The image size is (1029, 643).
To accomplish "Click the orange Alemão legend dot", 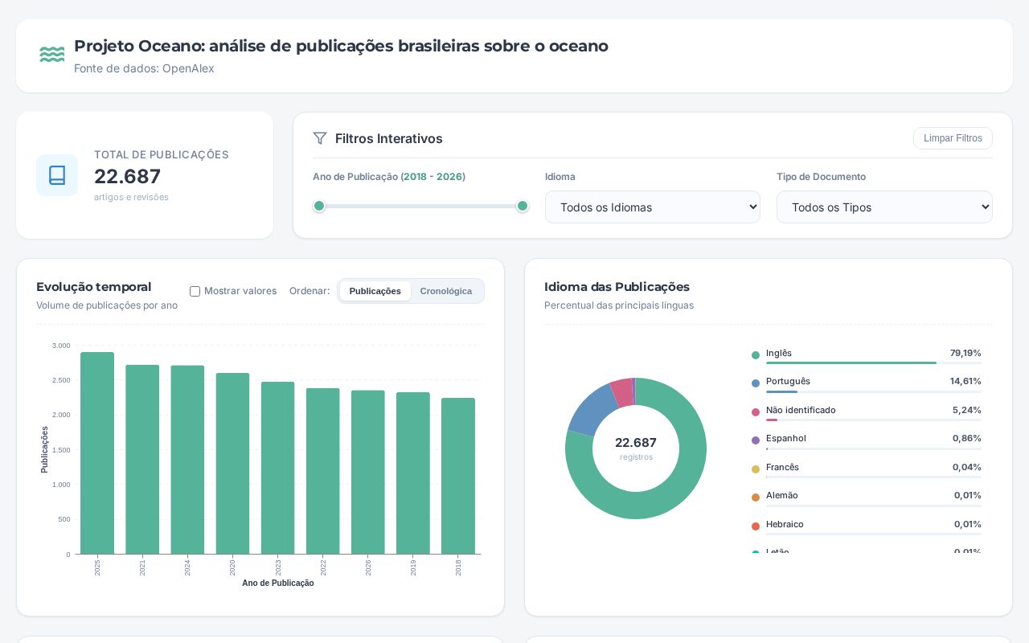I will 756,498.
